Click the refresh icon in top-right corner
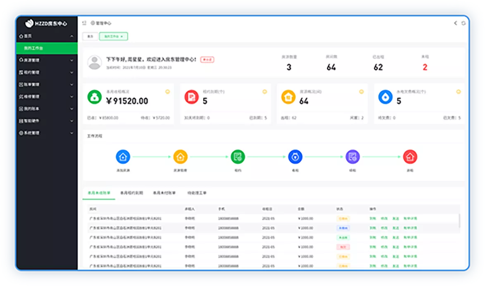Viewport: 485px width, 286px height. pos(464,23)
